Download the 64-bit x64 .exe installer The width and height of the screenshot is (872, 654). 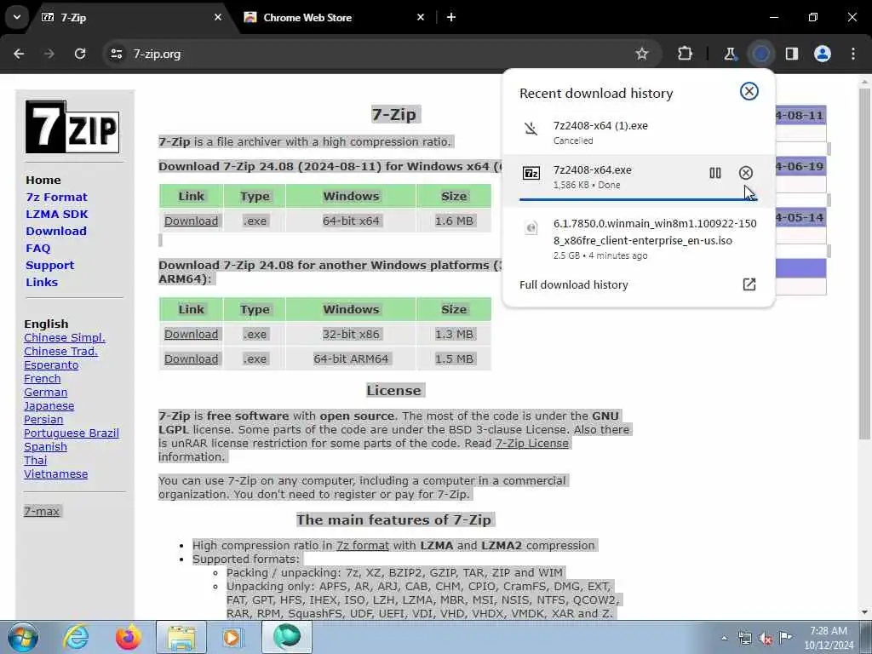[x=191, y=221]
